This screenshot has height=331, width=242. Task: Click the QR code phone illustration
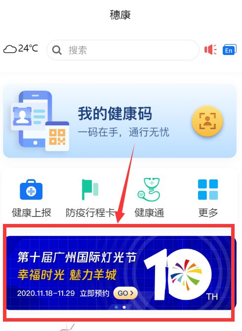coord(40,121)
